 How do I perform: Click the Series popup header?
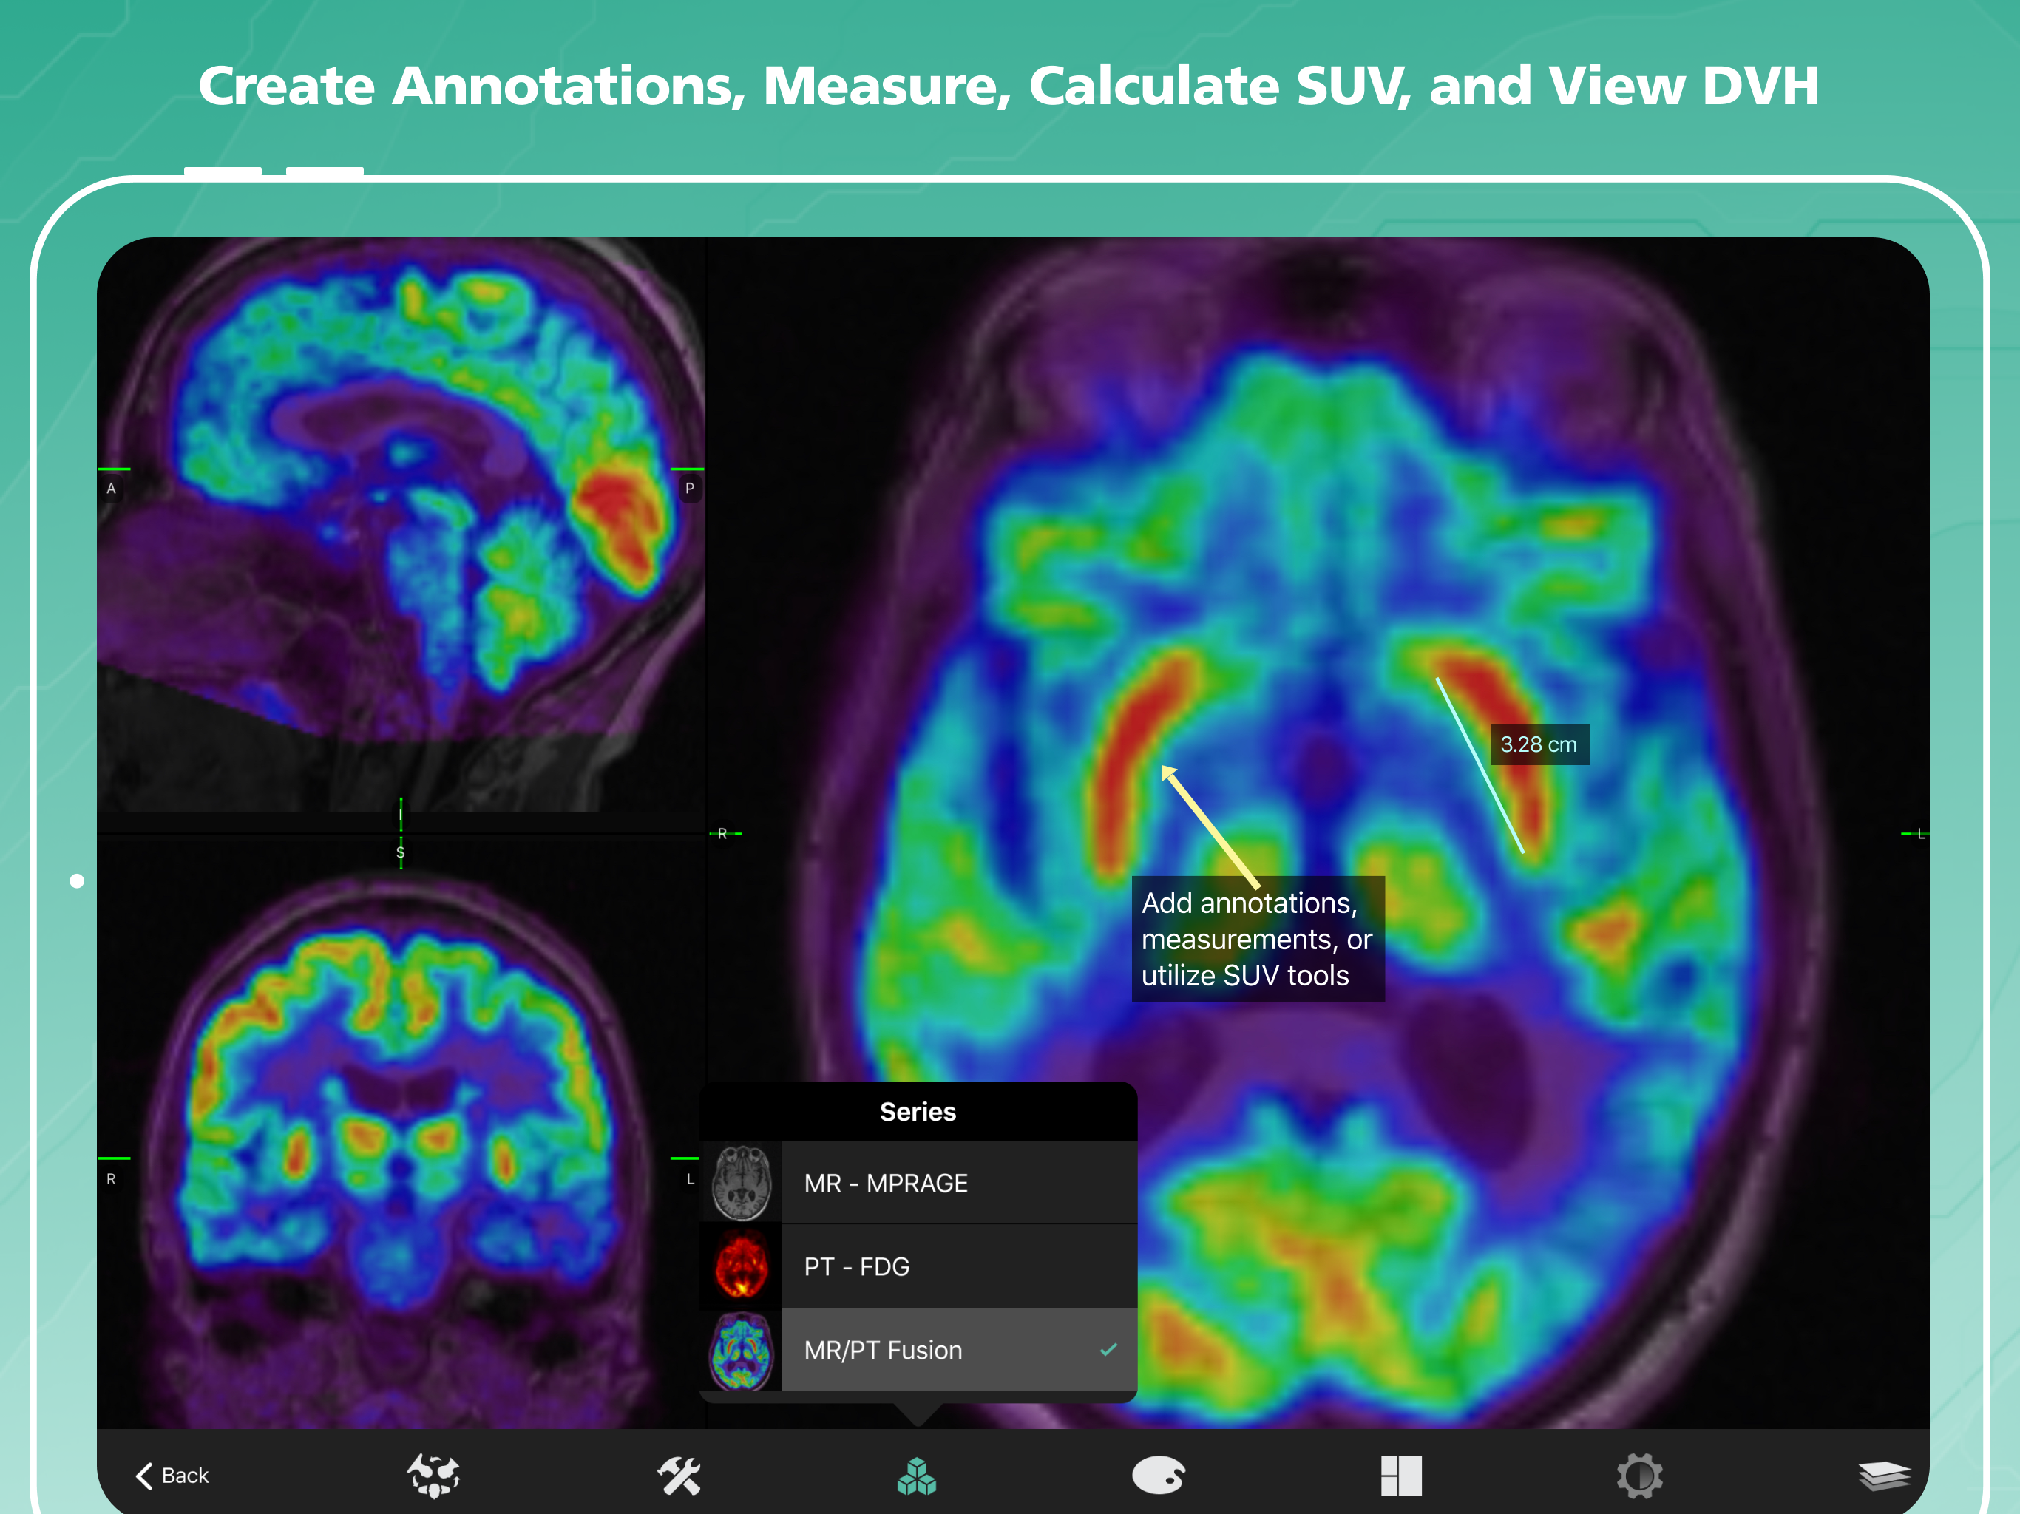(918, 1111)
